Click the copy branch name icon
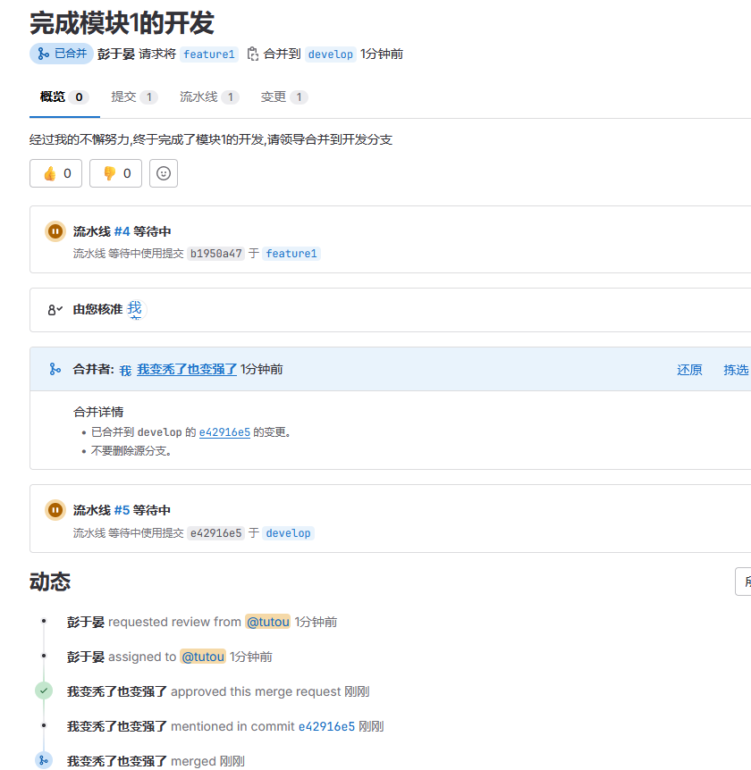The image size is (751, 770). [252, 54]
